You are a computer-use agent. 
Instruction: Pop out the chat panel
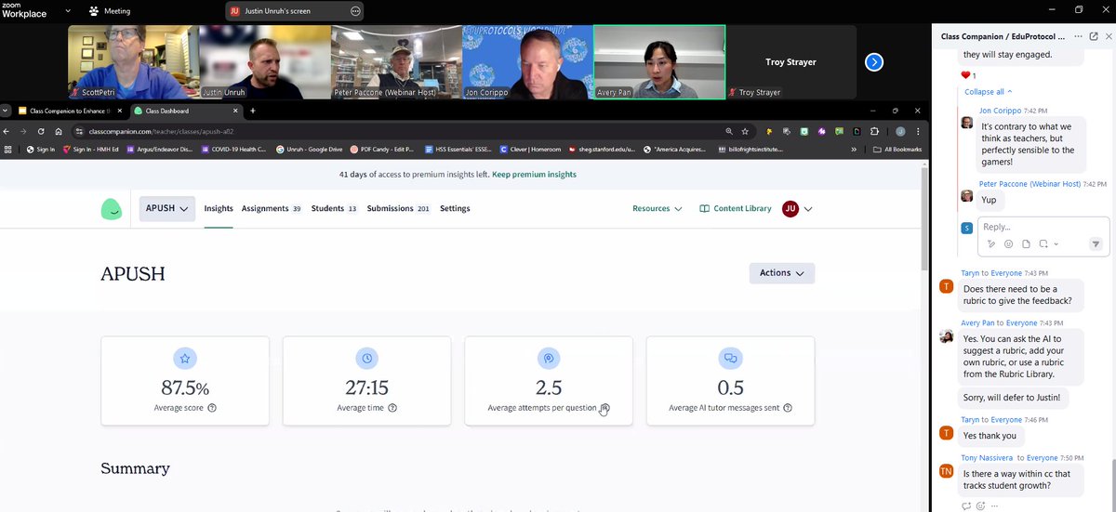(1094, 36)
